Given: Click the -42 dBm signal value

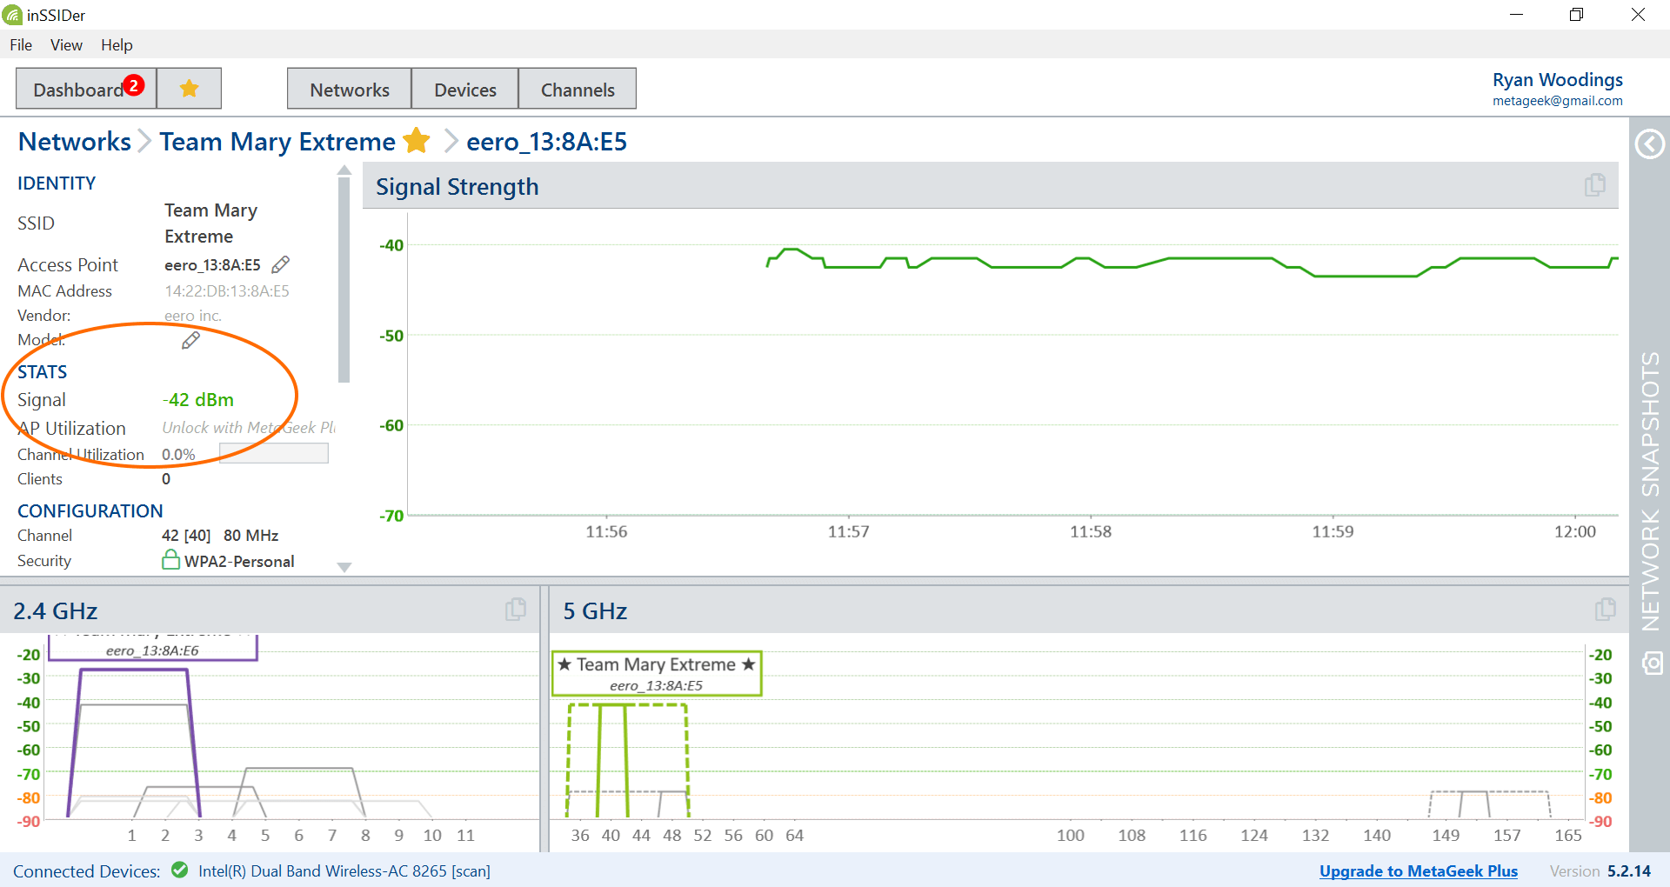Looking at the screenshot, I should coord(198,400).
